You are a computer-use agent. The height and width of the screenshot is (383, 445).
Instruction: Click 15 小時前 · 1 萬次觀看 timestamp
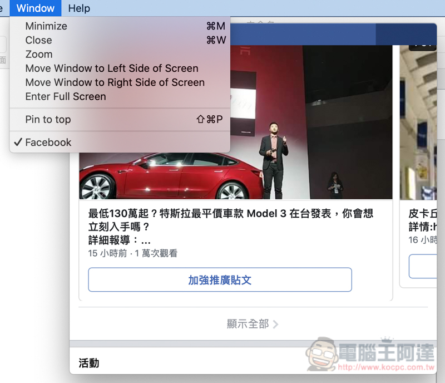pos(133,253)
